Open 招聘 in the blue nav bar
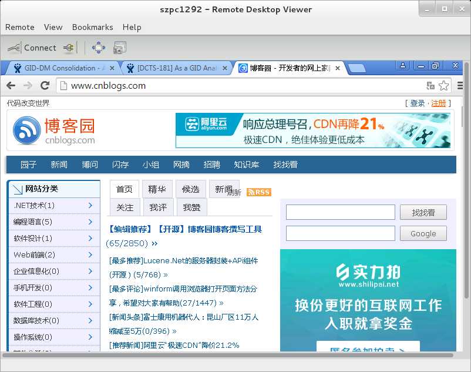 click(212, 165)
